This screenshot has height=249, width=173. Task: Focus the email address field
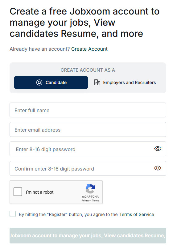click(x=88, y=129)
